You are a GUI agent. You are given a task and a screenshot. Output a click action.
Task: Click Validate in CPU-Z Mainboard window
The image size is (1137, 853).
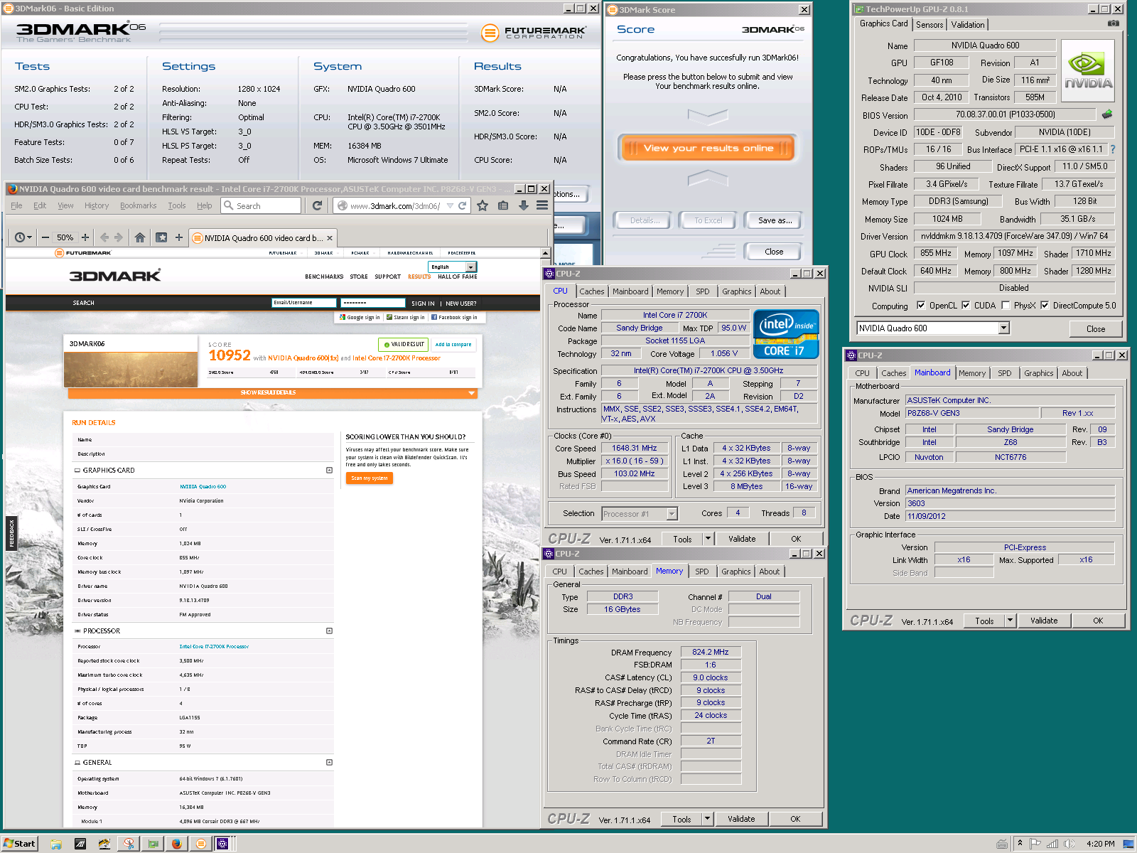pyautogui.click(x=1044, y=621)
